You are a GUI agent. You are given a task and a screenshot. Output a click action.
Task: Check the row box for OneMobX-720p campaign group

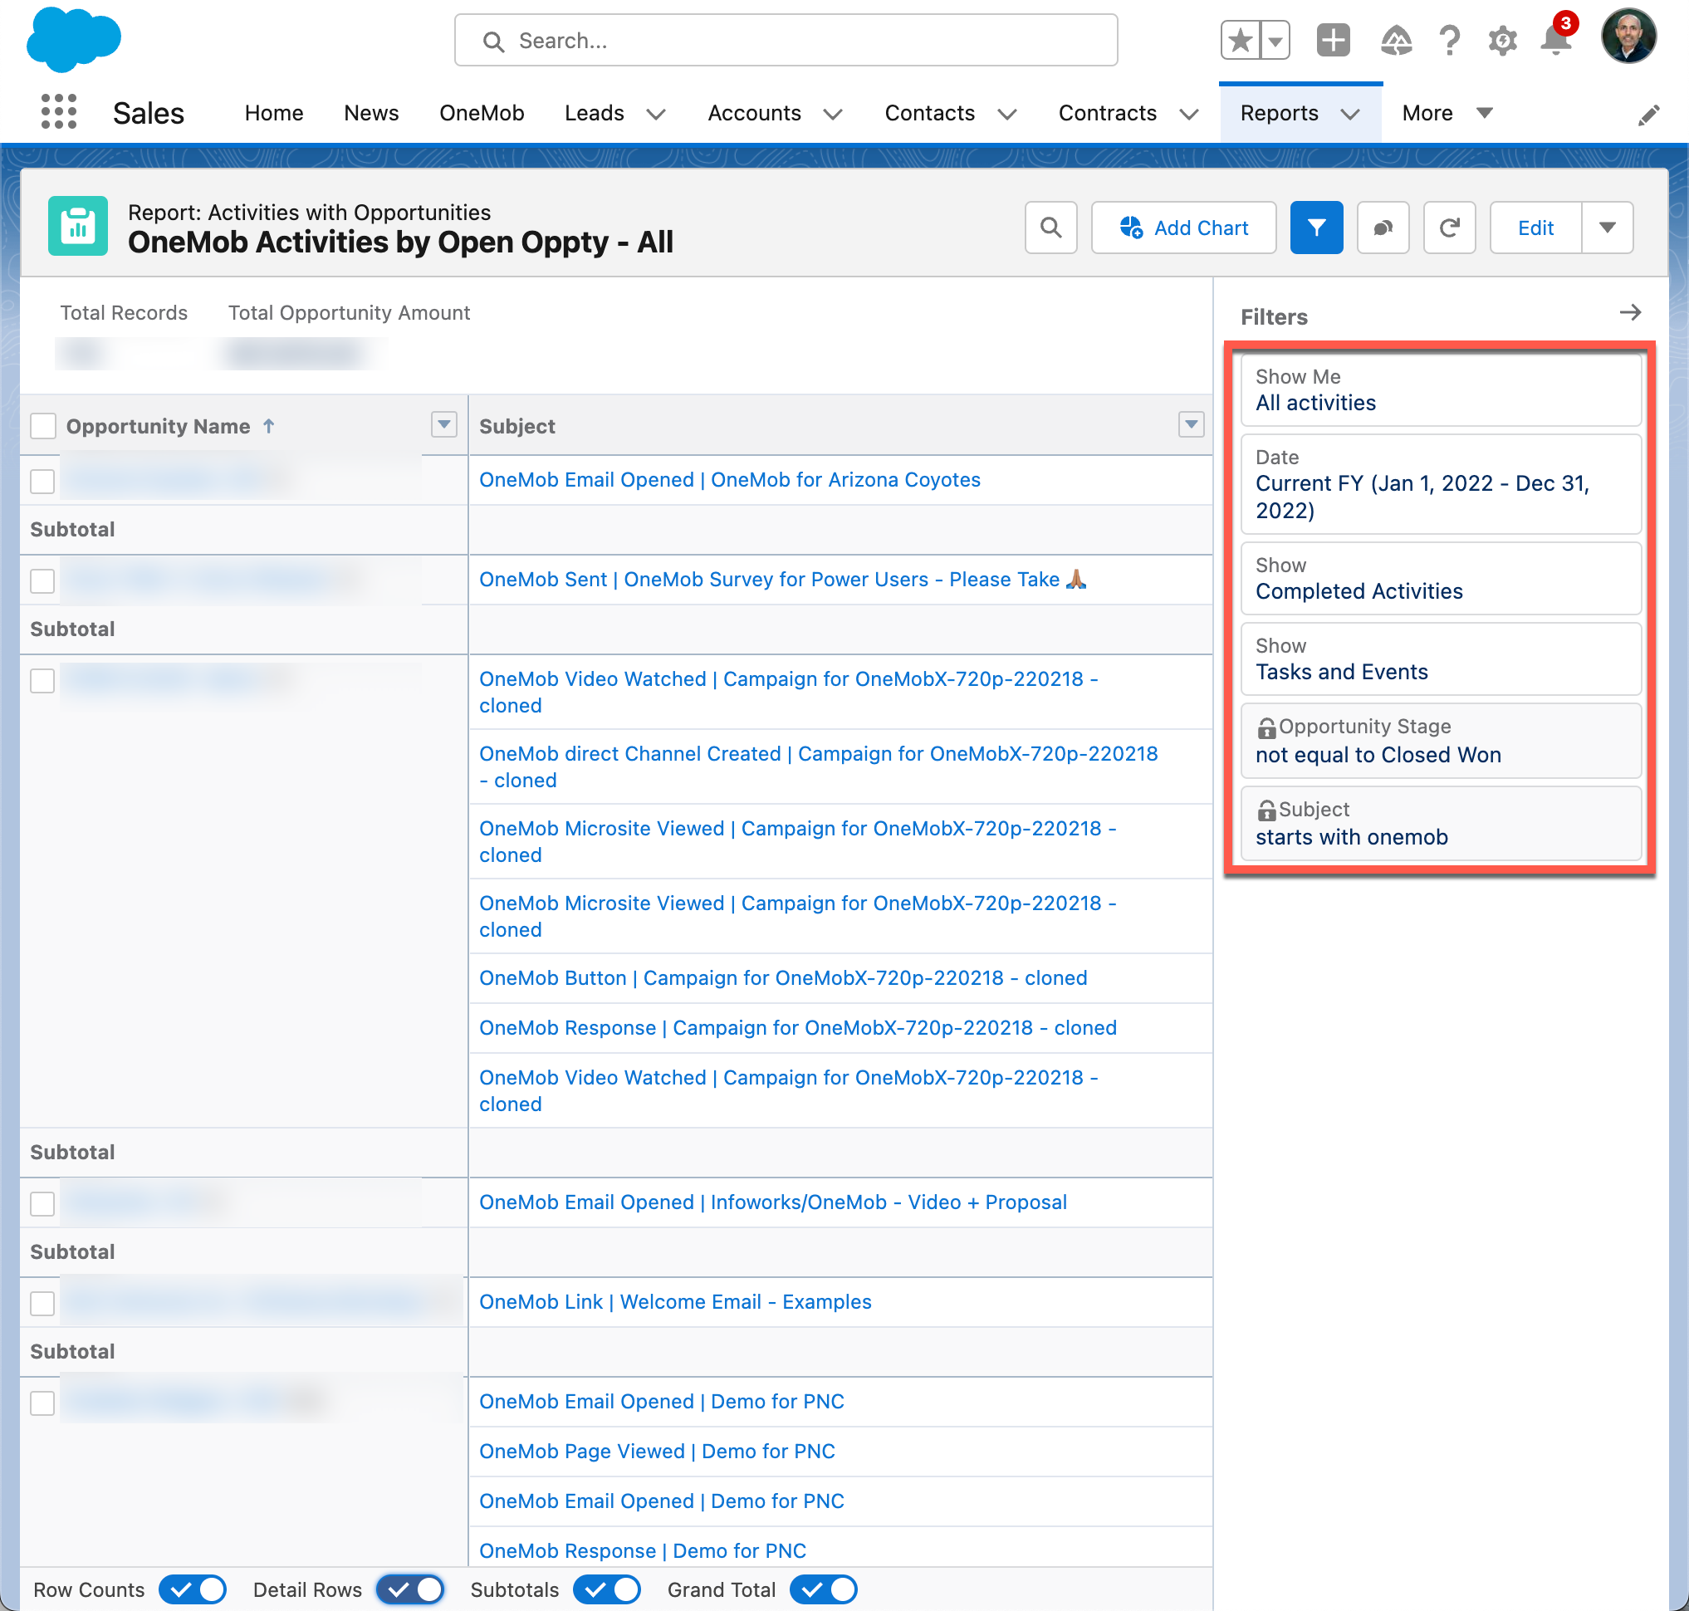click(43, 680)
